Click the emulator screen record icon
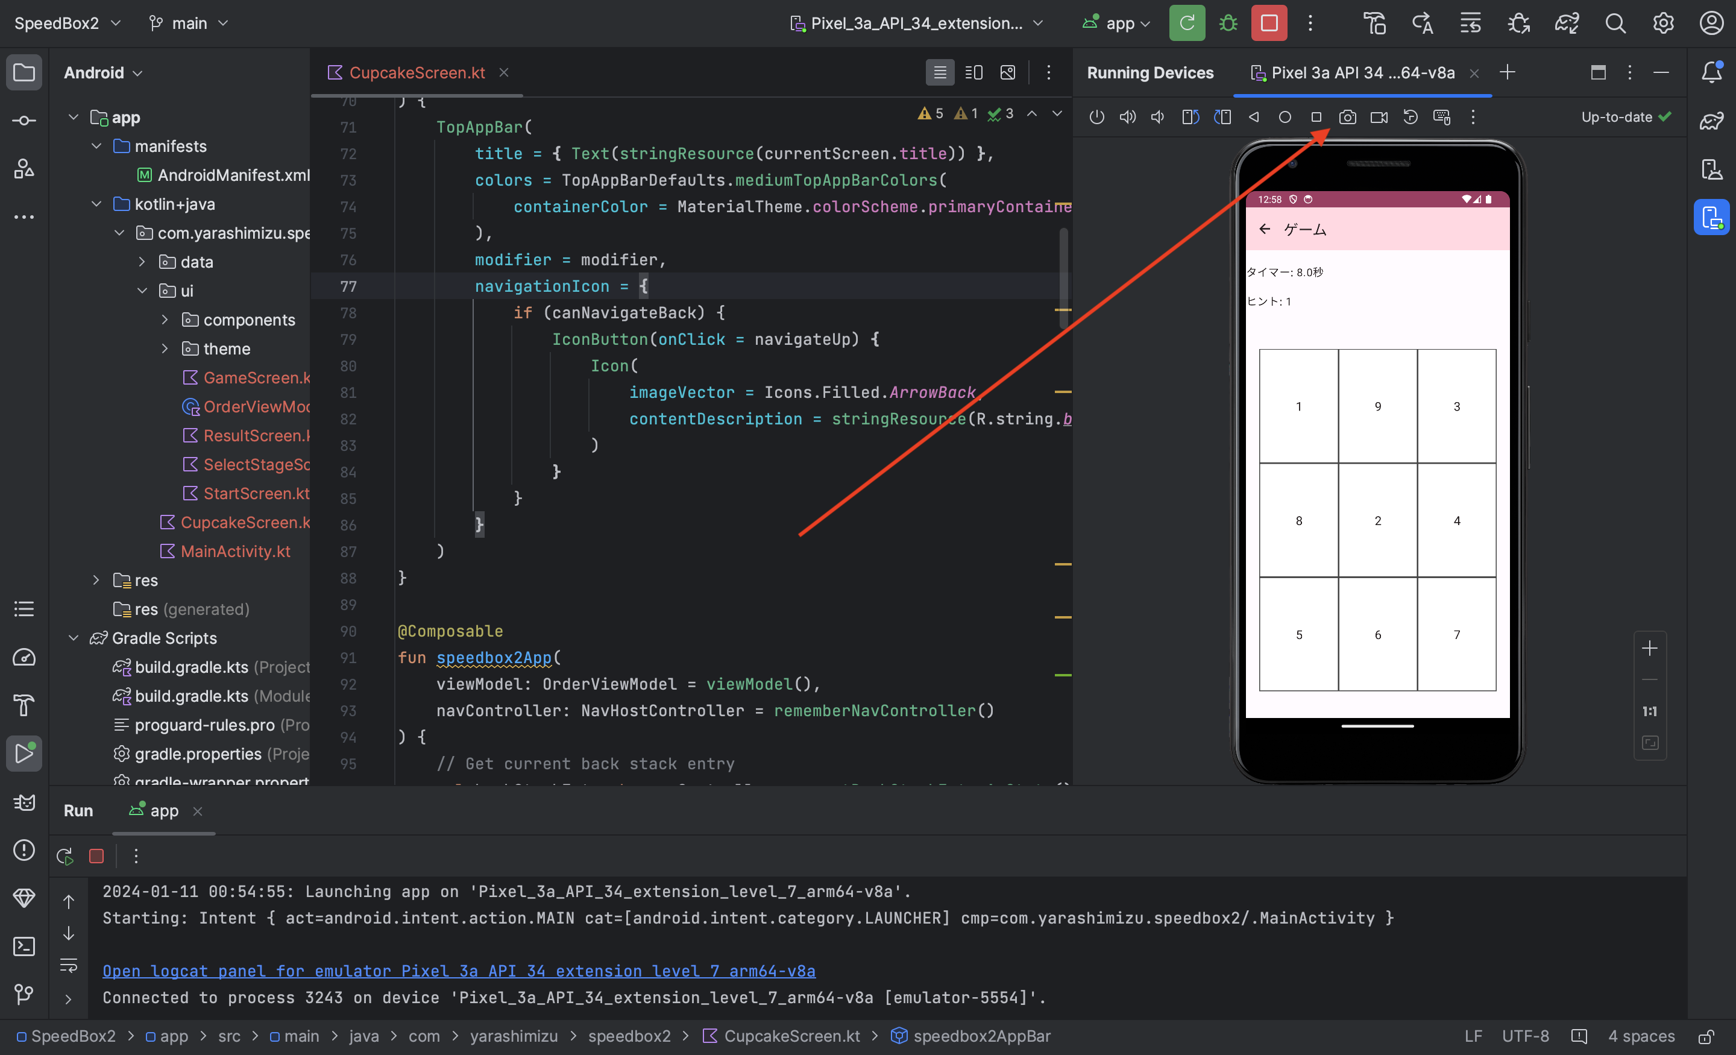 (x=1379, y=117)
